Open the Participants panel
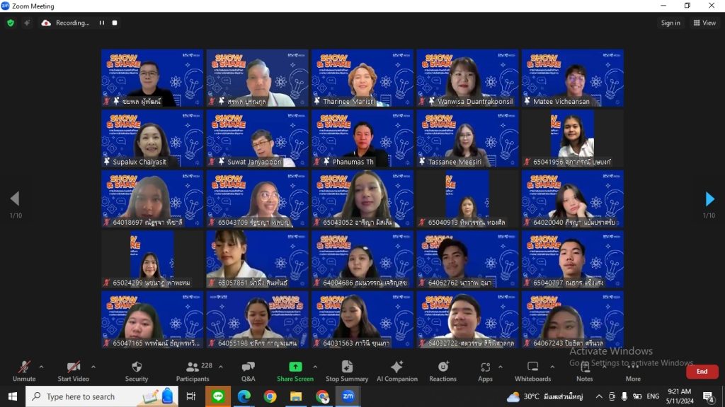The height and width of the screenshot is (407, 725). (x=193, y=372)
